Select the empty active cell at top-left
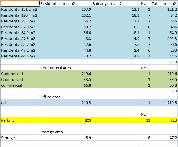The image size is (178, 147). pyautogui.click(x=20, y=3)
